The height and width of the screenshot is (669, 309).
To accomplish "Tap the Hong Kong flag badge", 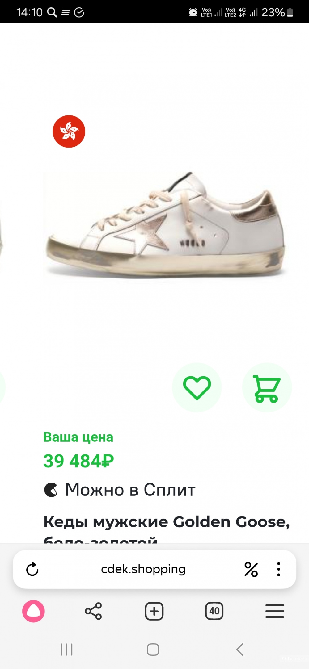I will click(69, 132).
